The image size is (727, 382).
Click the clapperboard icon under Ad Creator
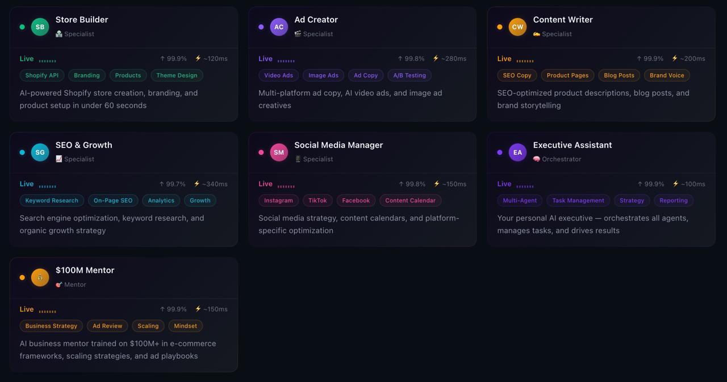[298, 34]
